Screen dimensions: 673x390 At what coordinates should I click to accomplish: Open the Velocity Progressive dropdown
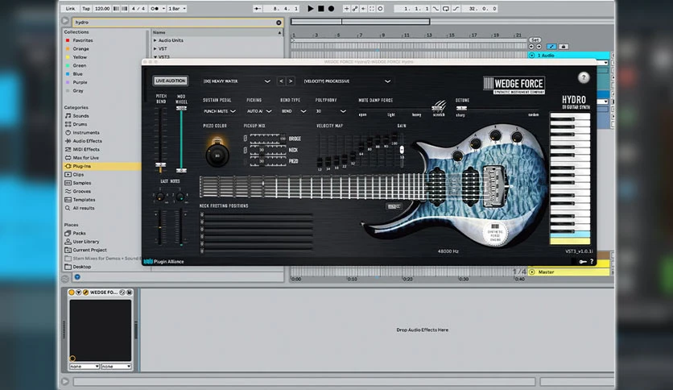(347, 81)
